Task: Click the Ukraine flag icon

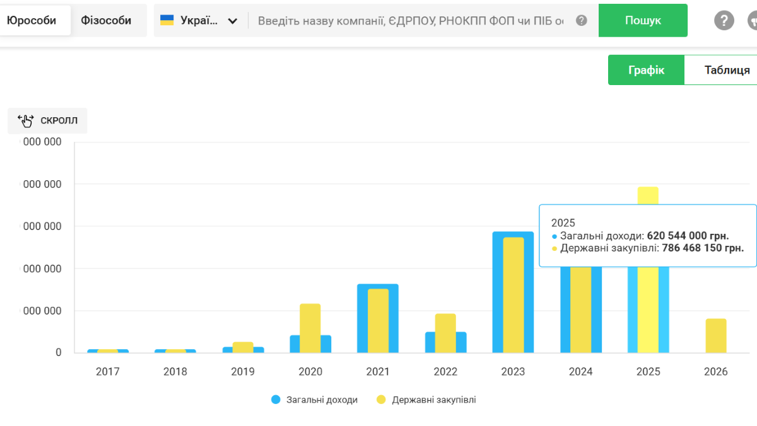Action: point(167,20)
